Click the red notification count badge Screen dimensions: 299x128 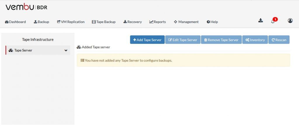(275, 19)
